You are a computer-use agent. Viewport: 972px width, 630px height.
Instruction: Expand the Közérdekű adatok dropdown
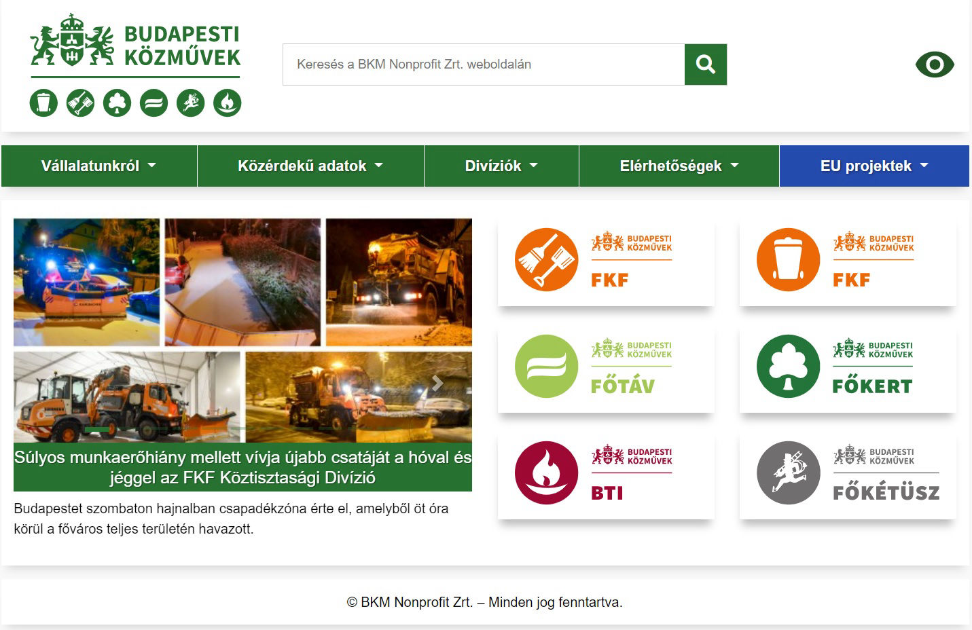pos(310,166)
